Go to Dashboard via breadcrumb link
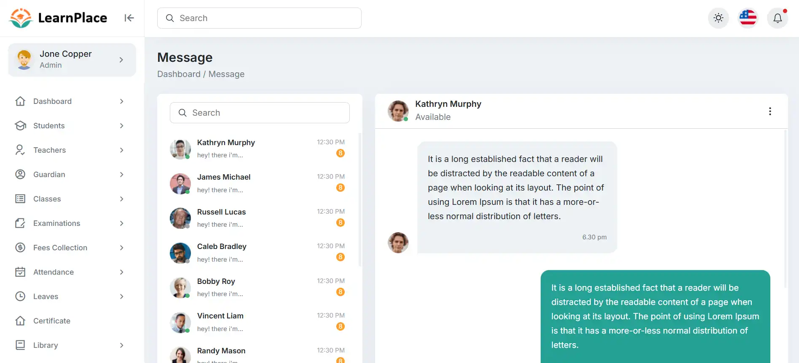Viewport: 799px width, 363px height. [x=179, y=74]
